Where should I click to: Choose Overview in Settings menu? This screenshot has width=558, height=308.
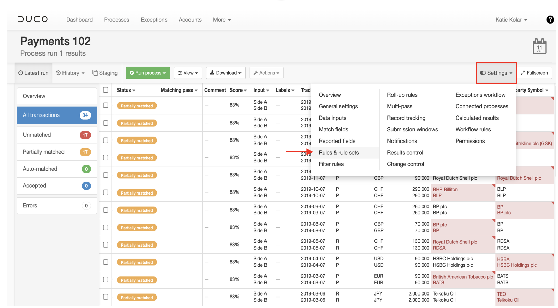330,95
